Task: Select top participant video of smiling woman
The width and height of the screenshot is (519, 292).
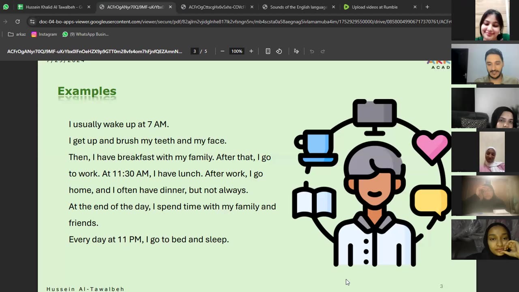Action: tap(492, 20)
